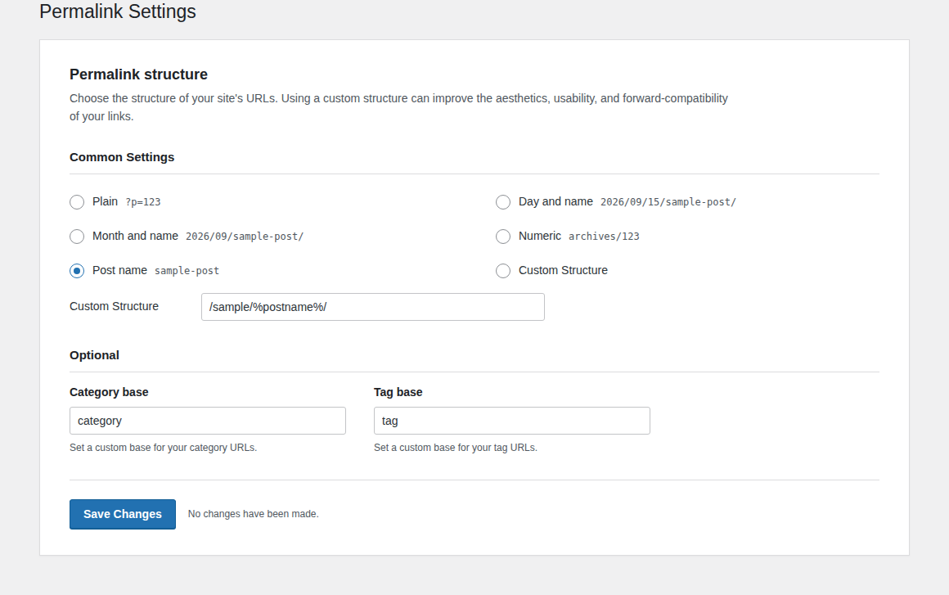This screenshot has width=949, height=595.
Task: Focus the Tag base text field
Action: point(512,421)
